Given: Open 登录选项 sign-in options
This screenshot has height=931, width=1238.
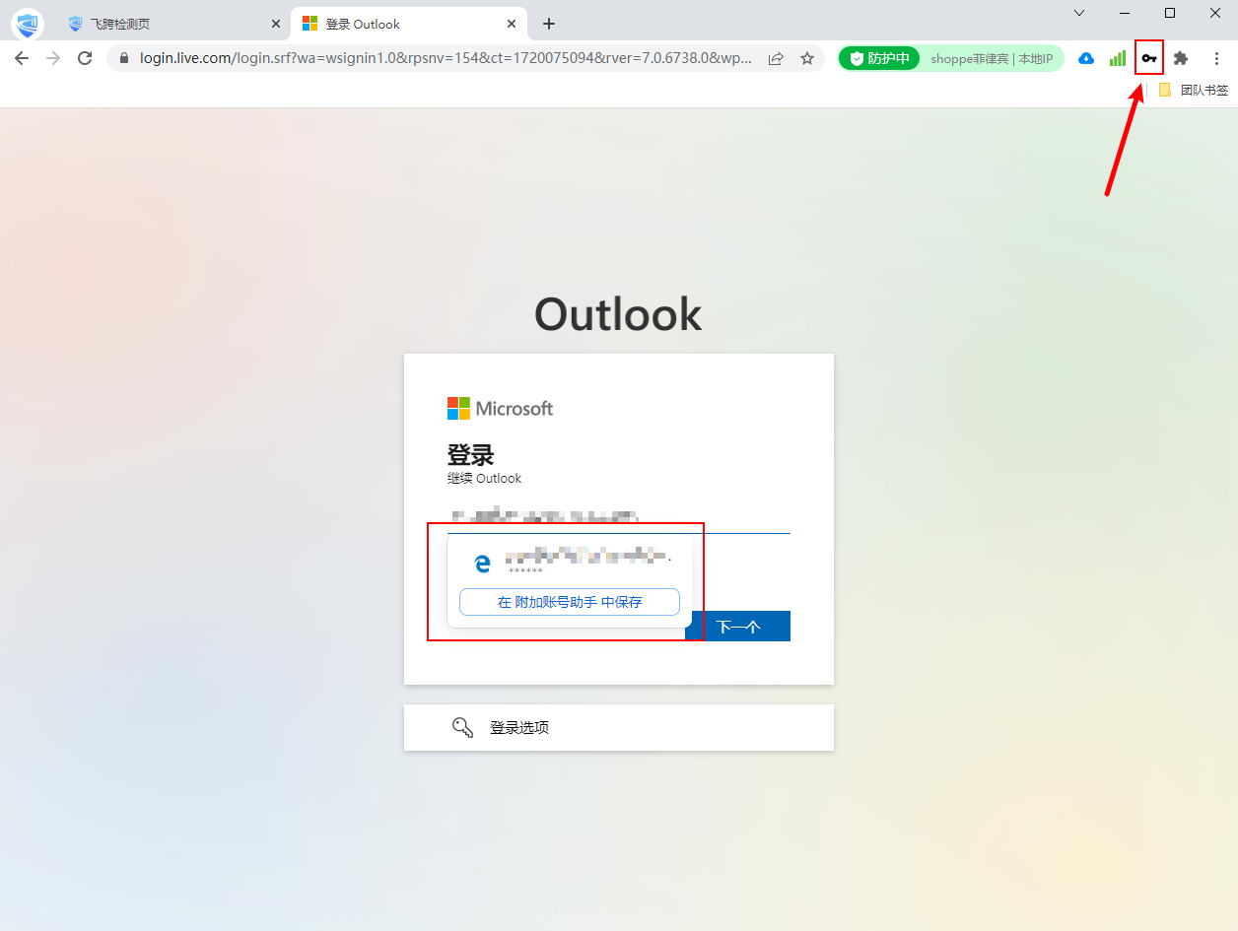Looking at the screenshot, I should click(619, 727).
